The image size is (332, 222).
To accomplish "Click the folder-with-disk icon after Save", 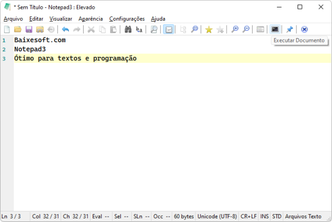I will tap(40, 30).
